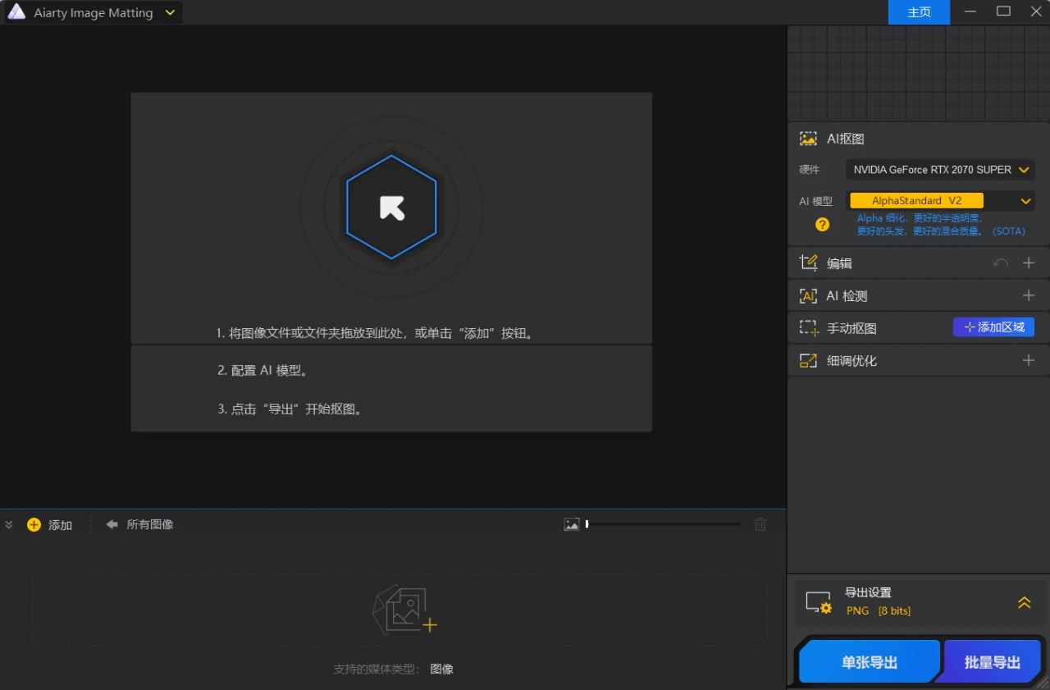Image resolution: width=1050 pixels, height=690 pixels.
Task: Expand the AI 检测 section
Action: (x=1029, y=295)
